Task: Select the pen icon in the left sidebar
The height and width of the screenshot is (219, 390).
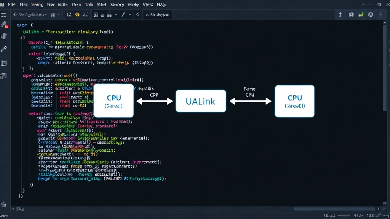Action: point(4,49)
